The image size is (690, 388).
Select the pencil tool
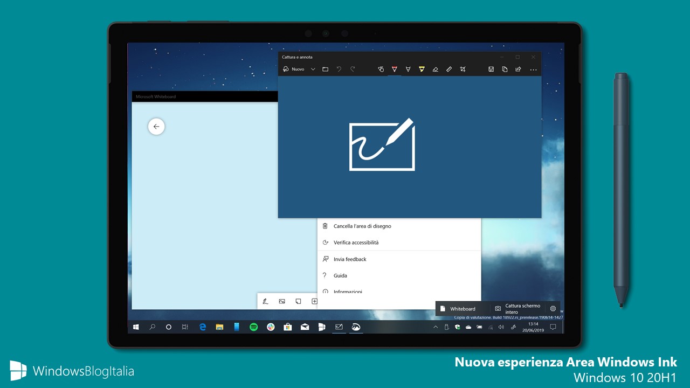point(408,69)
